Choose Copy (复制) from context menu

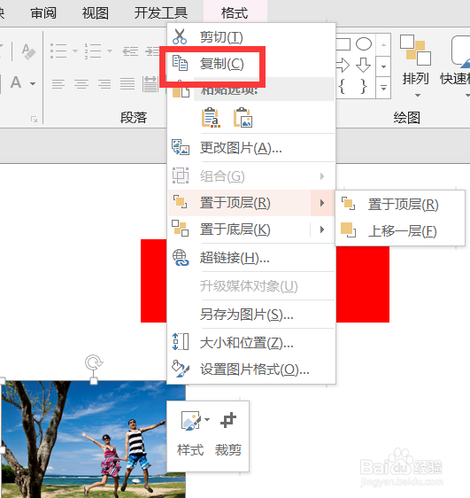click(251, 64)
